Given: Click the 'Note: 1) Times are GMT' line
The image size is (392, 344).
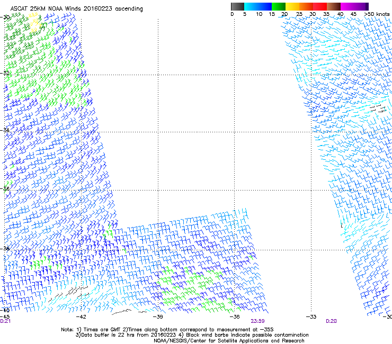Looking at the screenshot, I should [167, 330].
